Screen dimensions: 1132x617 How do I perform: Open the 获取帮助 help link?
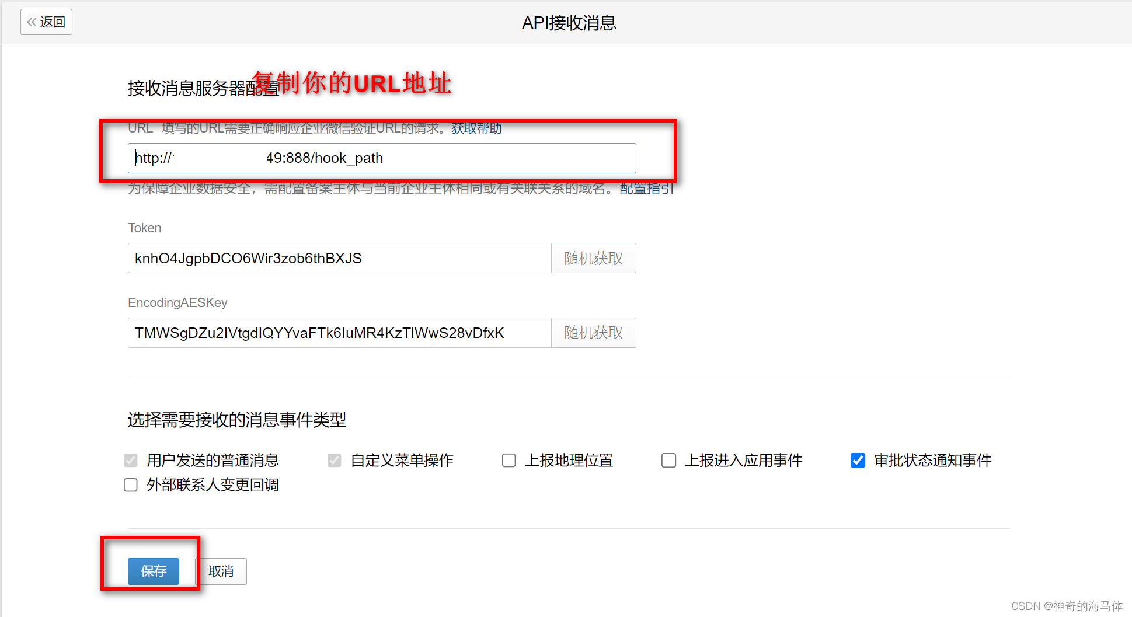coord(475,128)
